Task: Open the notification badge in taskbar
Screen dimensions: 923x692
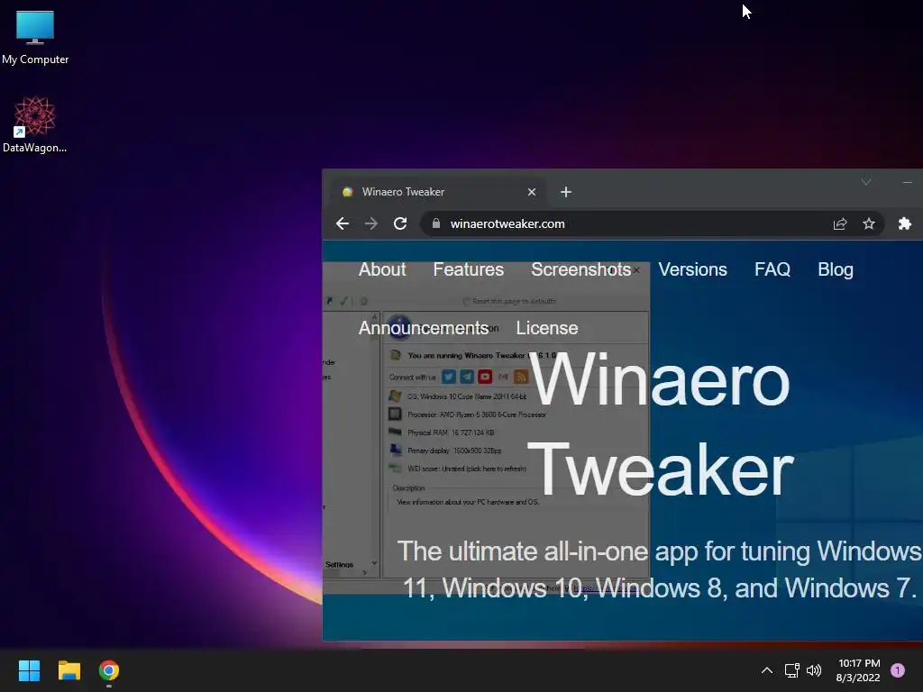Action: coord(898,670)
